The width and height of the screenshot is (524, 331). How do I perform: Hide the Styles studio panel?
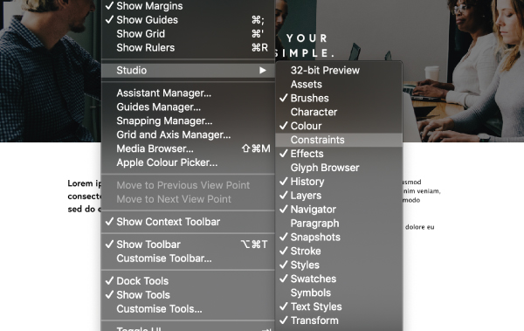click(339, 265)
